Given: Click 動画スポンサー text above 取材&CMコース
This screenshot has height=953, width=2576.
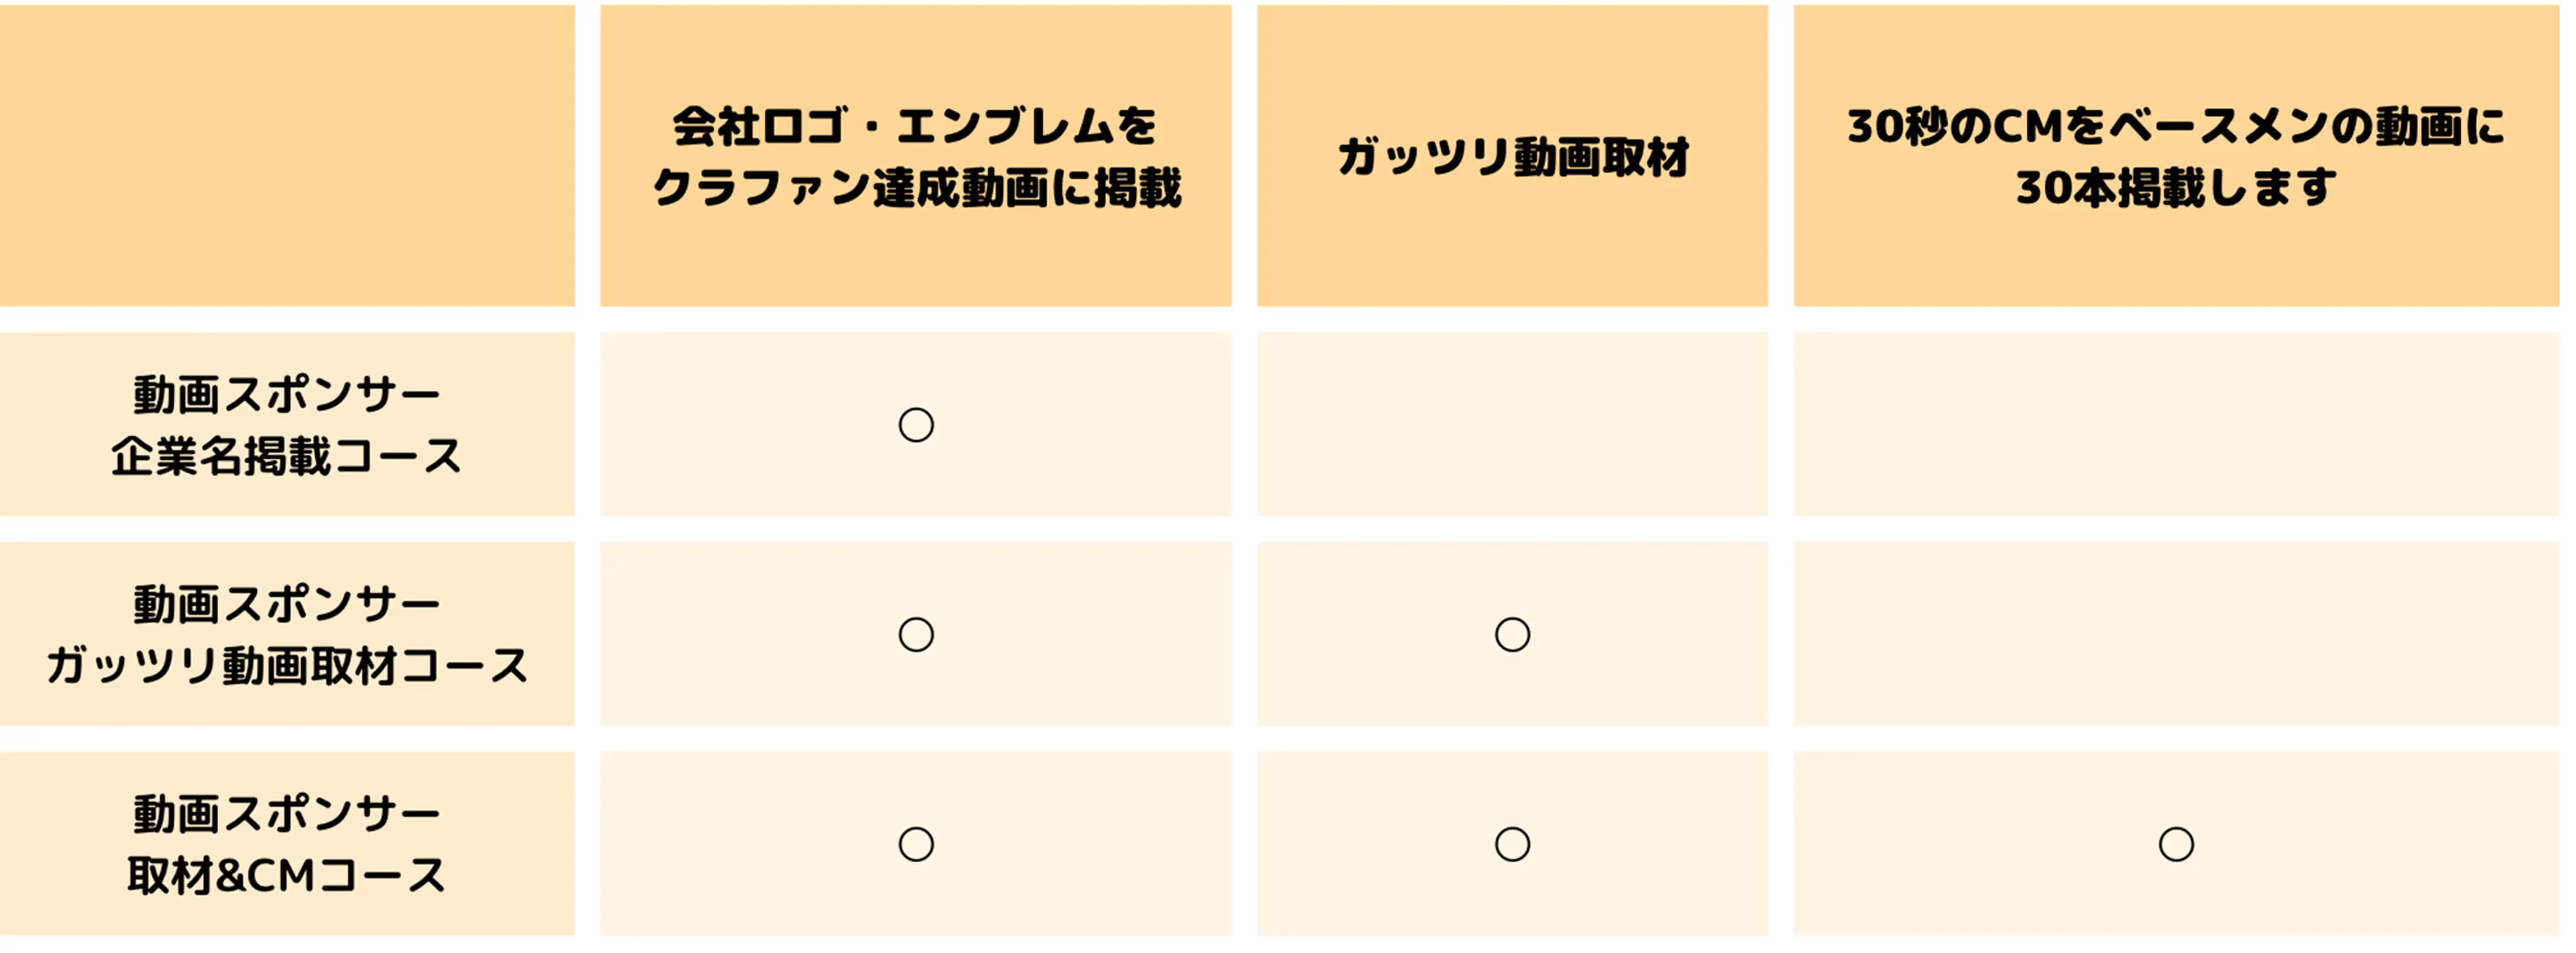Looking at the screenshot, I should pyautogui.click(x=287, y=814).
